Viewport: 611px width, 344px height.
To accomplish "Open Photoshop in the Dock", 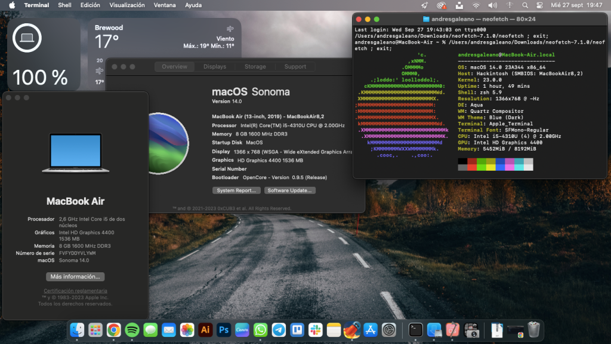I will click(224, 330).
